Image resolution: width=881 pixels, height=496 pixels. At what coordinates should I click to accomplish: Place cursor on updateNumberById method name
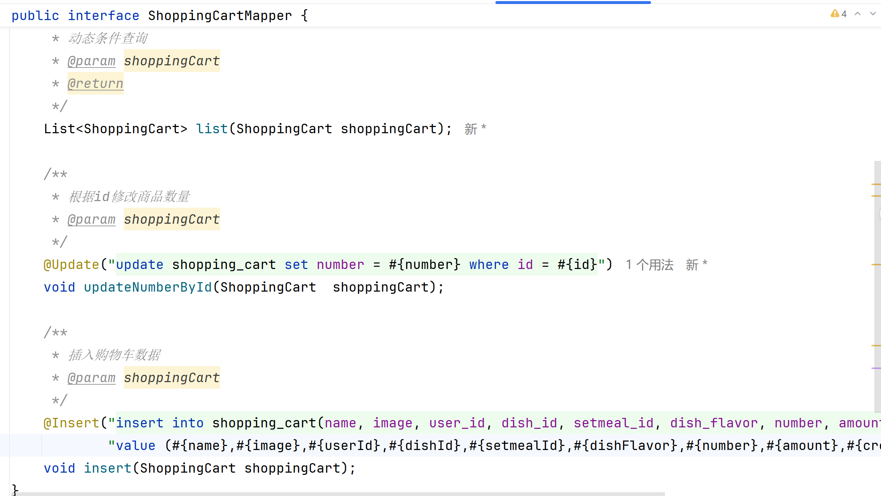[148, 287]
